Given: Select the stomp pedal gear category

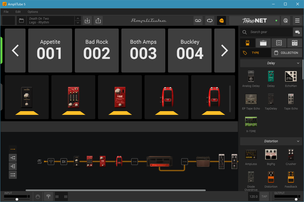Looking at the screenshot, I should (x=248, y=43).
